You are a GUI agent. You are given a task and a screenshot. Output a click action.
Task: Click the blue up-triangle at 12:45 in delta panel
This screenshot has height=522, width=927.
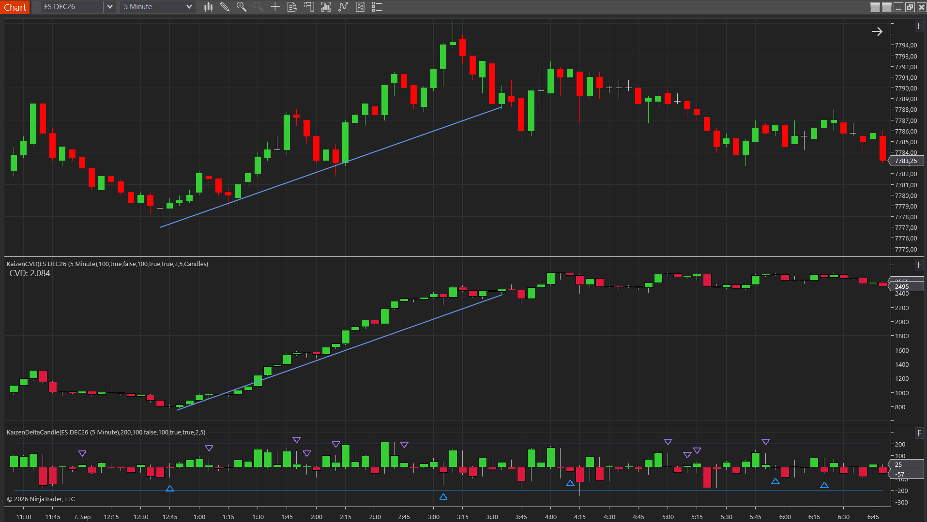coord(170,489)
